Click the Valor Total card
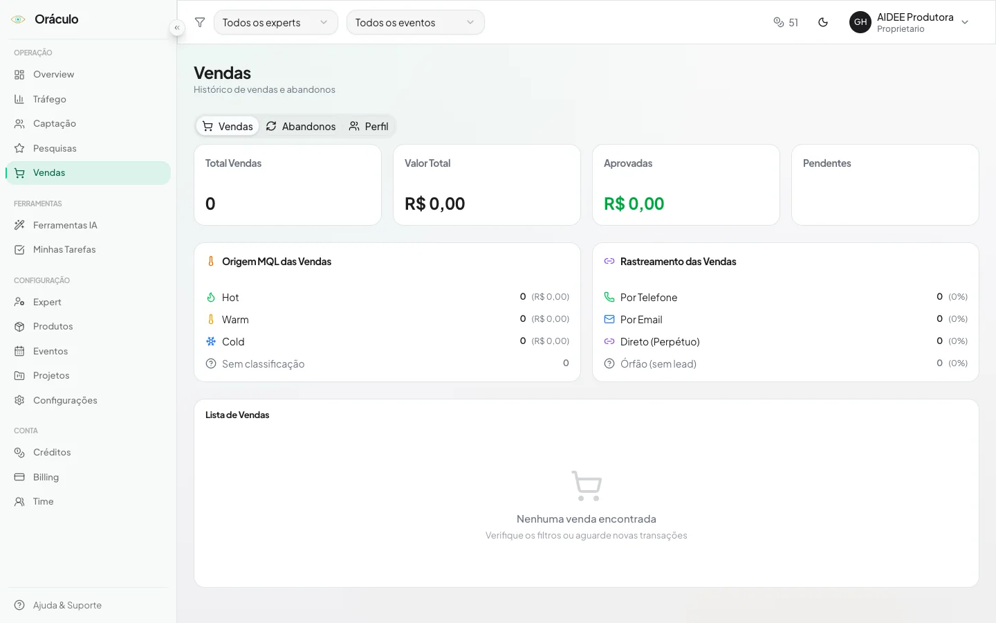996x623 pixels. click(x=487, y=185)
